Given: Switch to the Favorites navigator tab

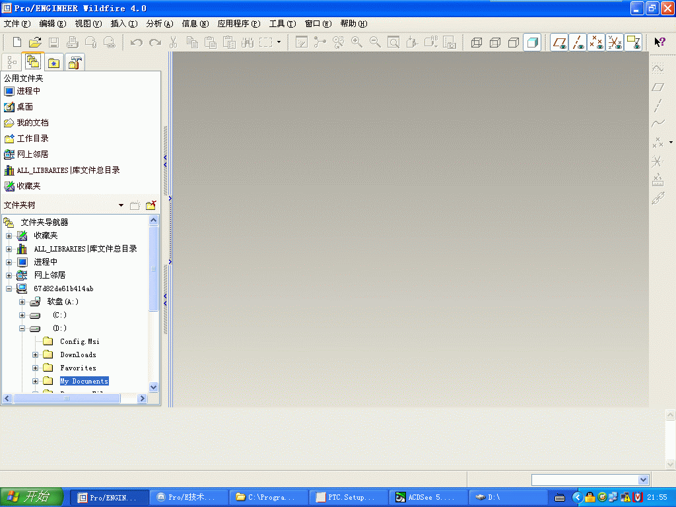Looking at the screenshot, I should coord(53,63).
